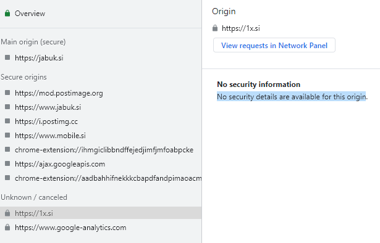This screenshot has height=243, width=380.
Task: Click the lock icon in the Origin panel header
Action: point(215,28)
